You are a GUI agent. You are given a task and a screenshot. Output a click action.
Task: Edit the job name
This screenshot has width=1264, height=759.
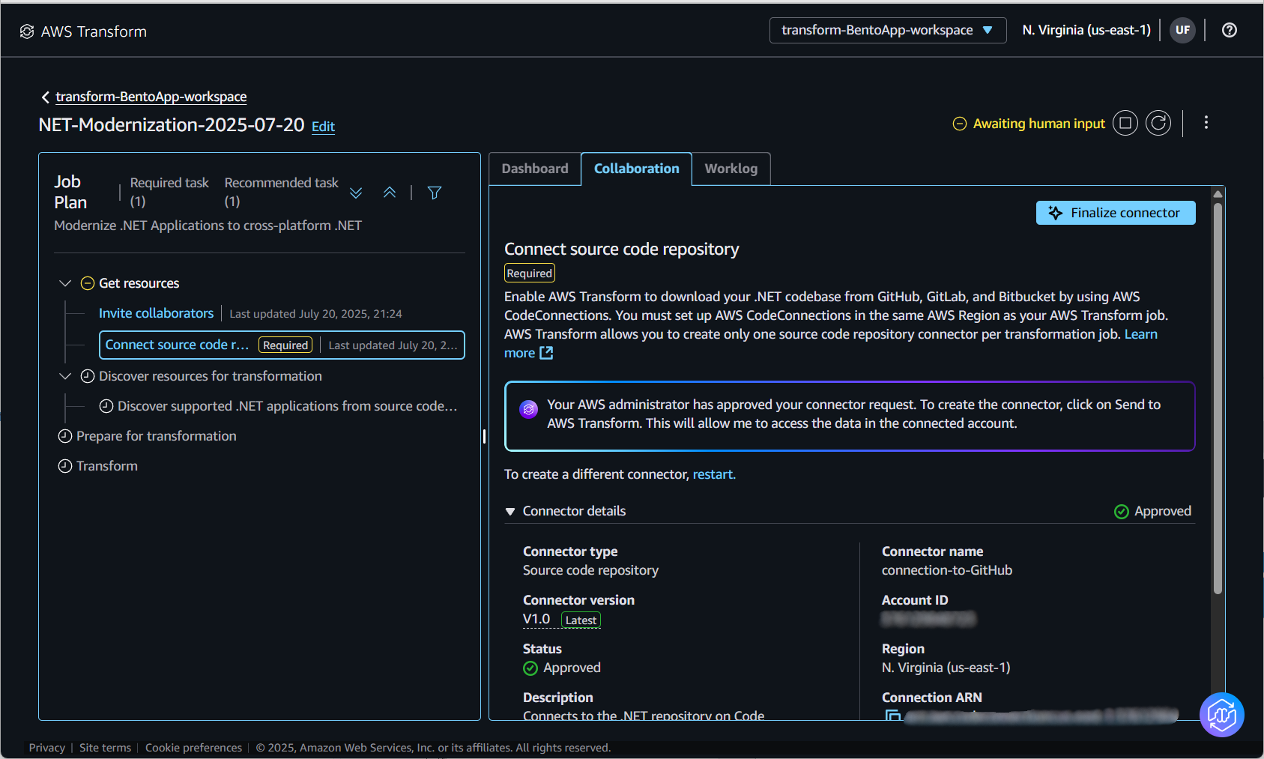click(x=323, y=127)
